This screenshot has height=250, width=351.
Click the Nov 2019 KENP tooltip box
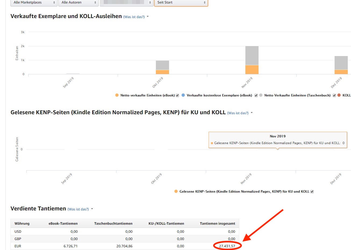pyautogui.click(x=278, y=140)
